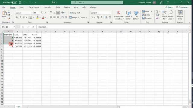The height and width of the screenshot is (108, 193).
Task: Click the Save floppy disk icon
Action: coord(20,2)
